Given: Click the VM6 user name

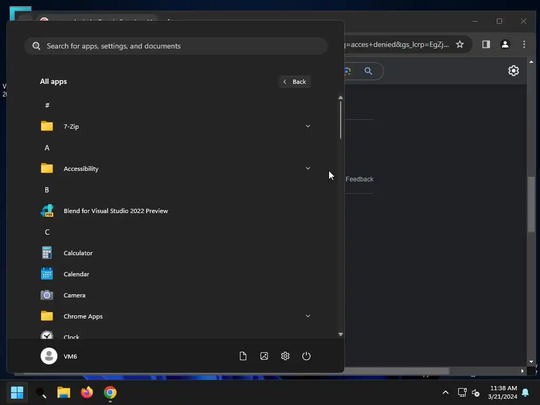Looking at the screenshot, I should click(x=70, y=356).
